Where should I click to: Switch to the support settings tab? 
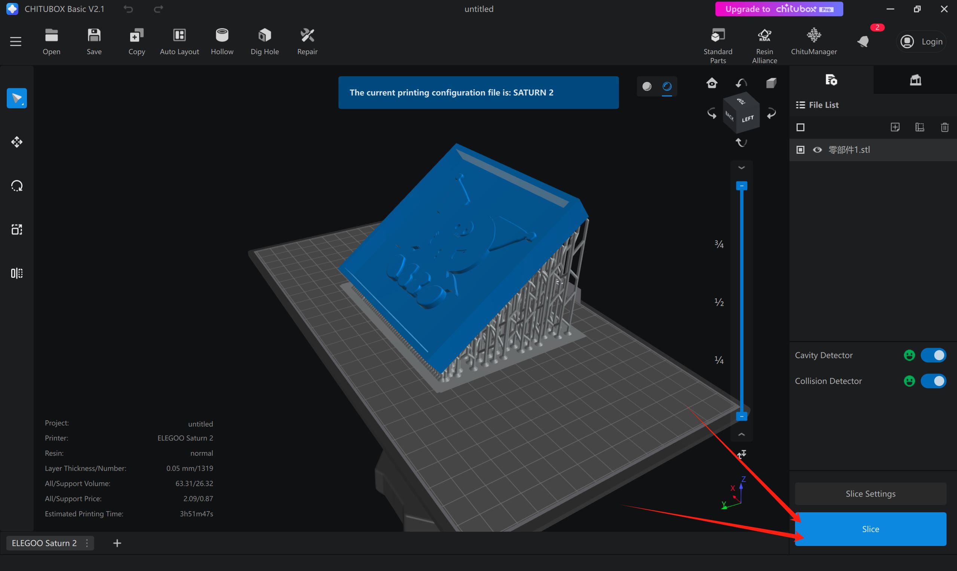point(915,80)
